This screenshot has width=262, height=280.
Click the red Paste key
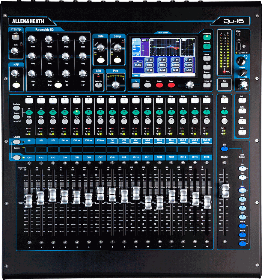click(x=159, y=85)
